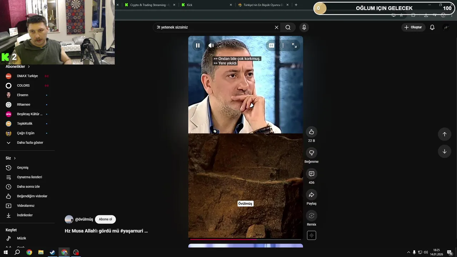Open the Oluştur create button

tap(413, 27)
